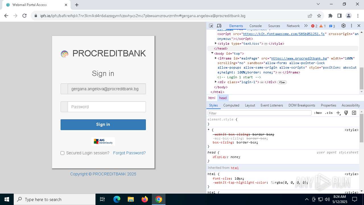Screen dimensions: 364x205
Task: Open the side panel icon
Action: coord(340,16)
